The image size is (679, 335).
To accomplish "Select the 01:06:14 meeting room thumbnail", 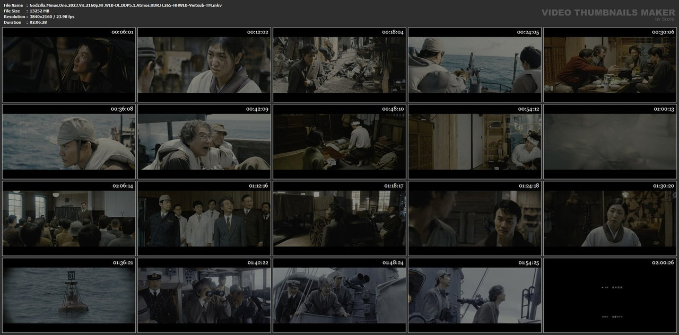I will coord(68,218).
